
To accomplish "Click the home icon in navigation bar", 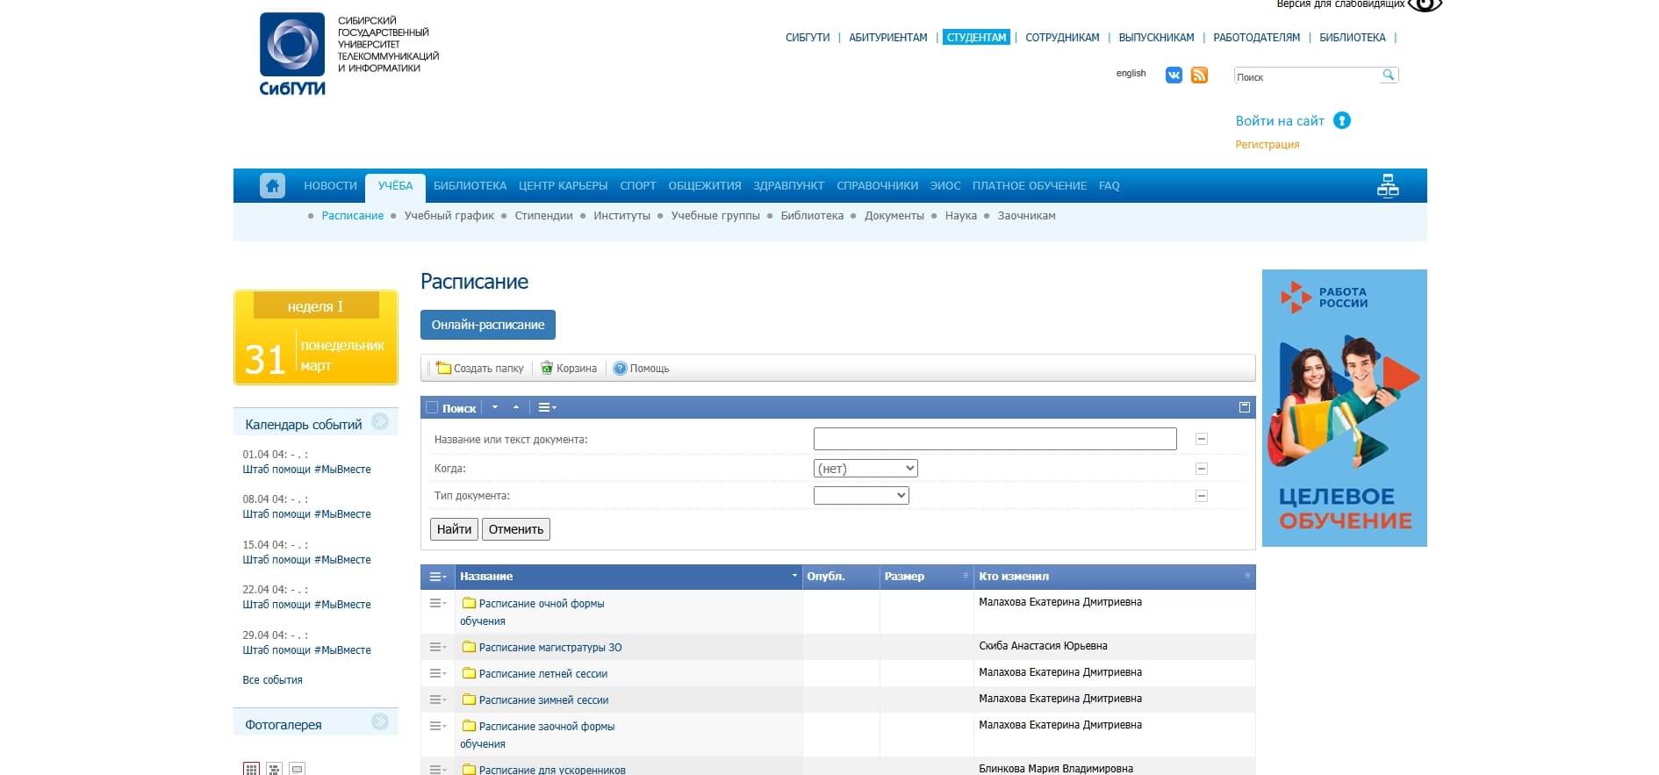I will tap(272, 185).
